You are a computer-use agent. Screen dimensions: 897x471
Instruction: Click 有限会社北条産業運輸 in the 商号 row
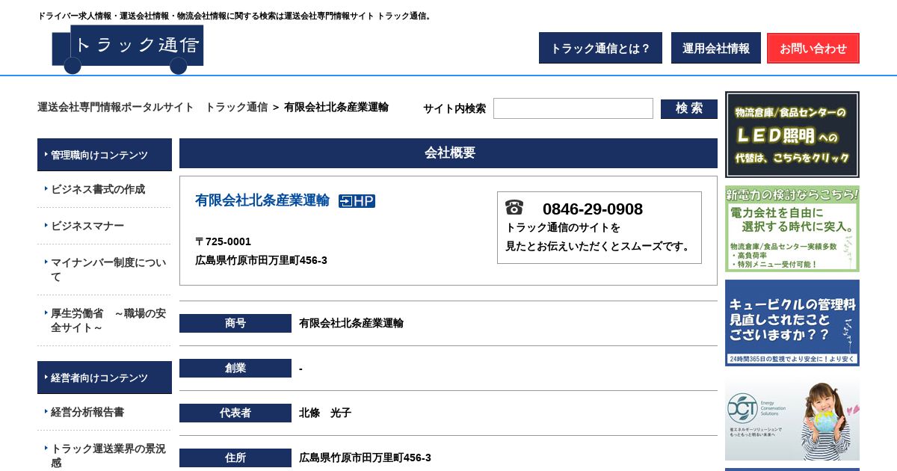[351, 323]
